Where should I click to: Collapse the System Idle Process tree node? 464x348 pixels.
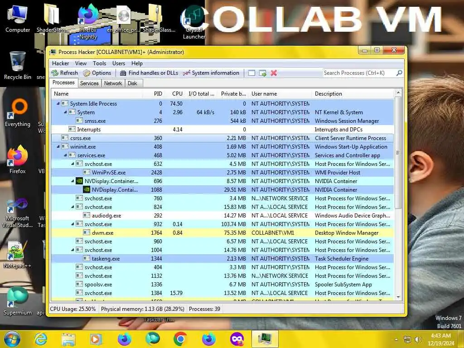(x=58, y=104)
